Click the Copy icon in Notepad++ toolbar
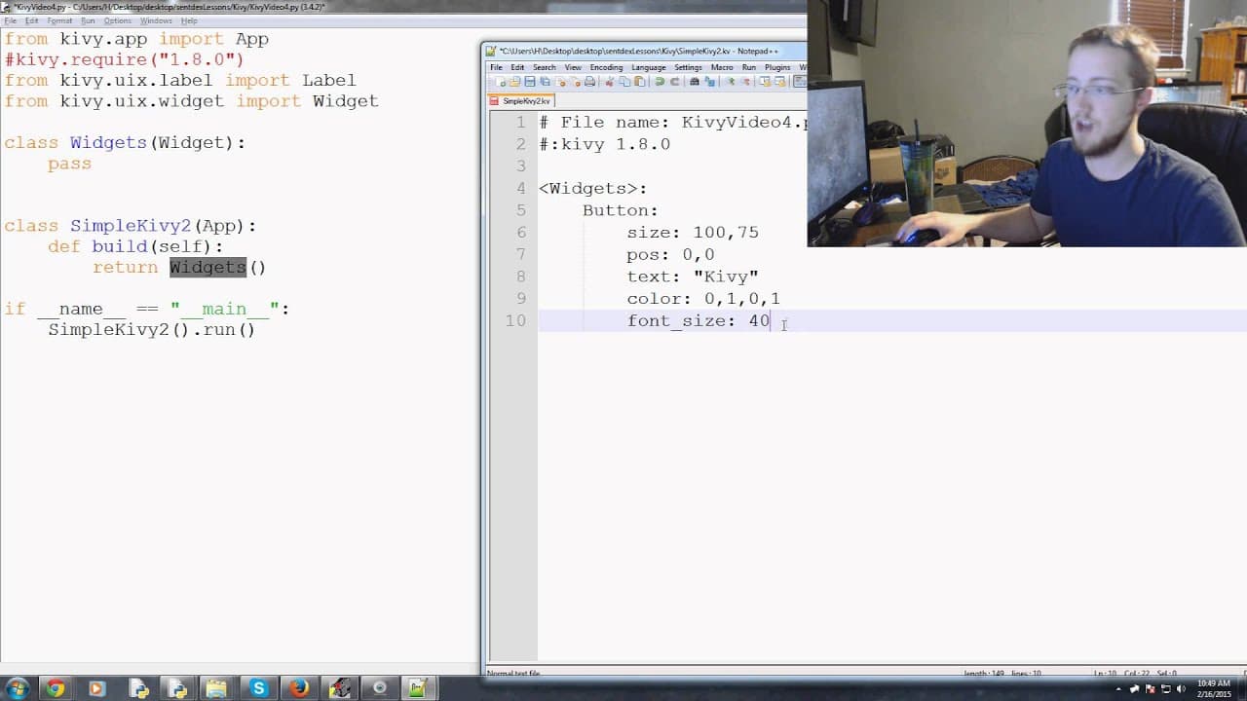Viewport: 1247px width, 701px height. tap(624, 82)
